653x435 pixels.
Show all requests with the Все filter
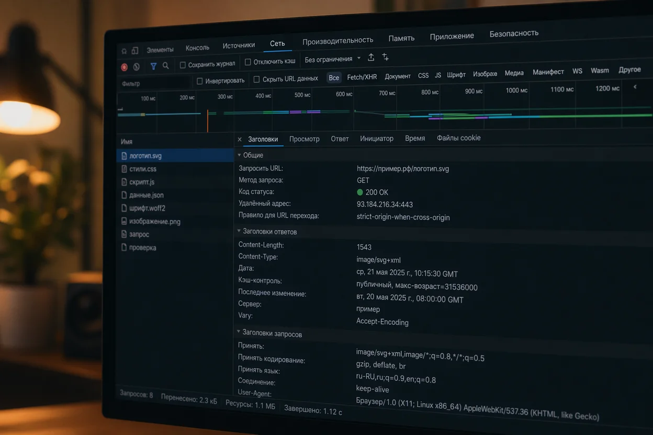[334, 77]
